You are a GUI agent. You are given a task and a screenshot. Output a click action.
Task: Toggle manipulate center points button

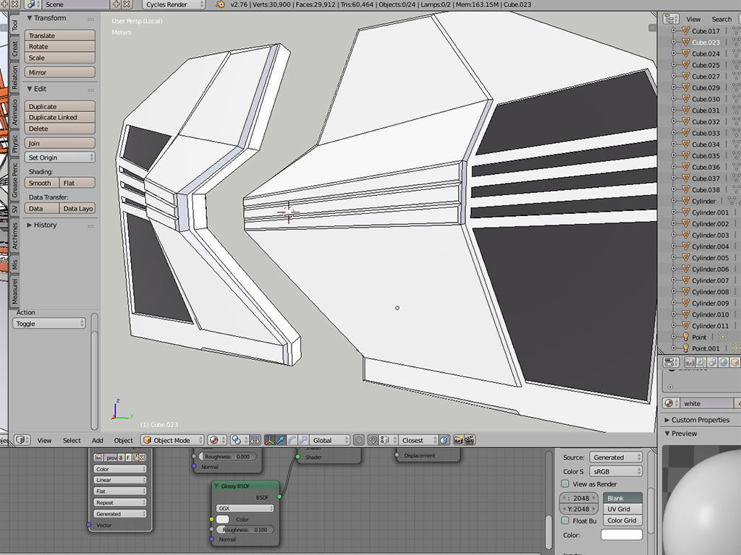tap(255, 440)
